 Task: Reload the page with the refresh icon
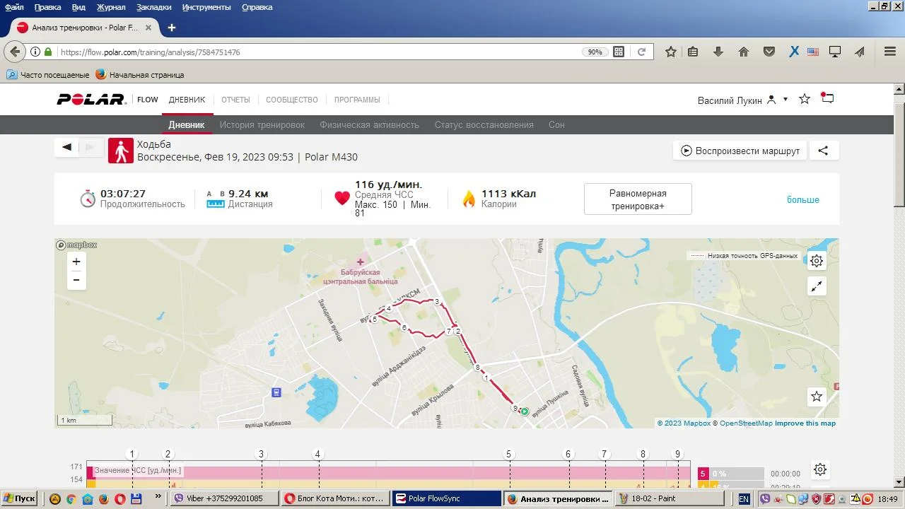[x=642, y=52]
